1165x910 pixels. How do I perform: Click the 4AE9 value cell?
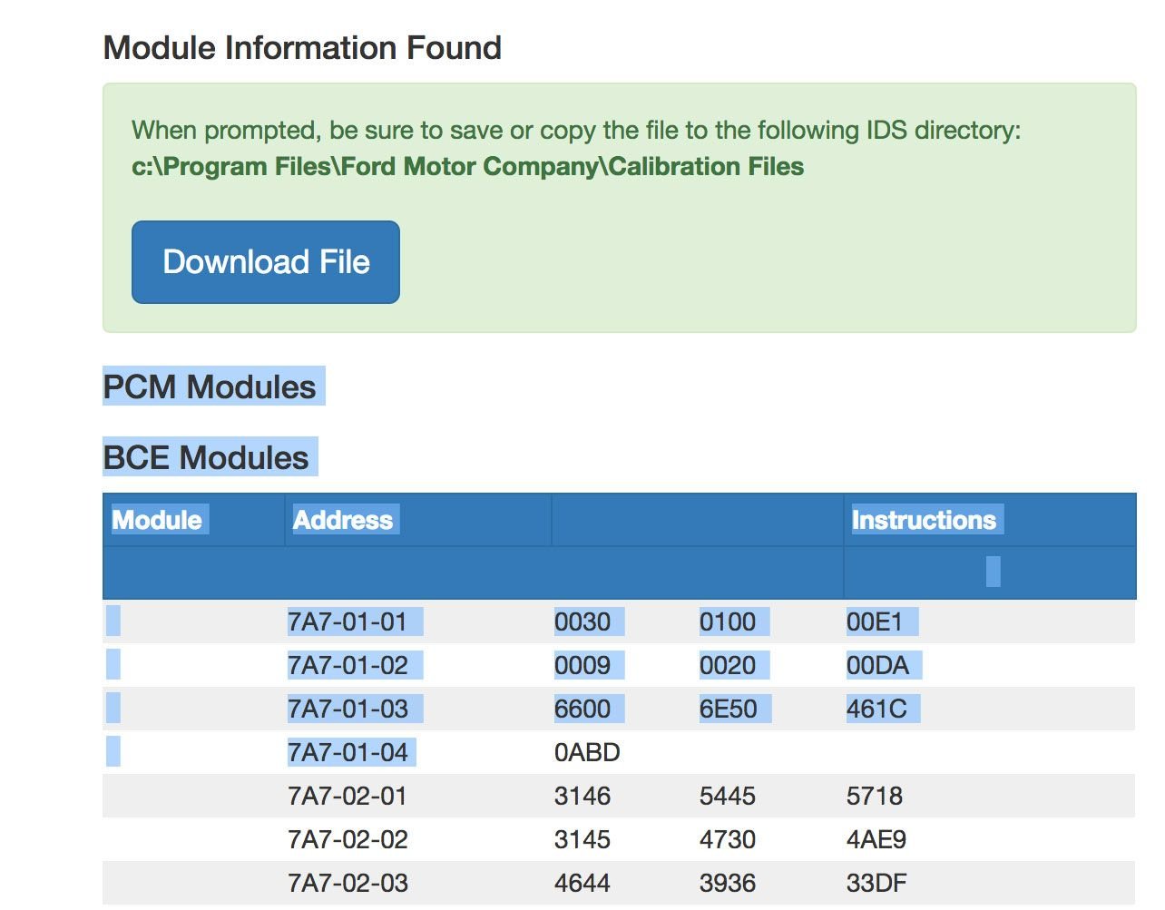click(876, 840)
